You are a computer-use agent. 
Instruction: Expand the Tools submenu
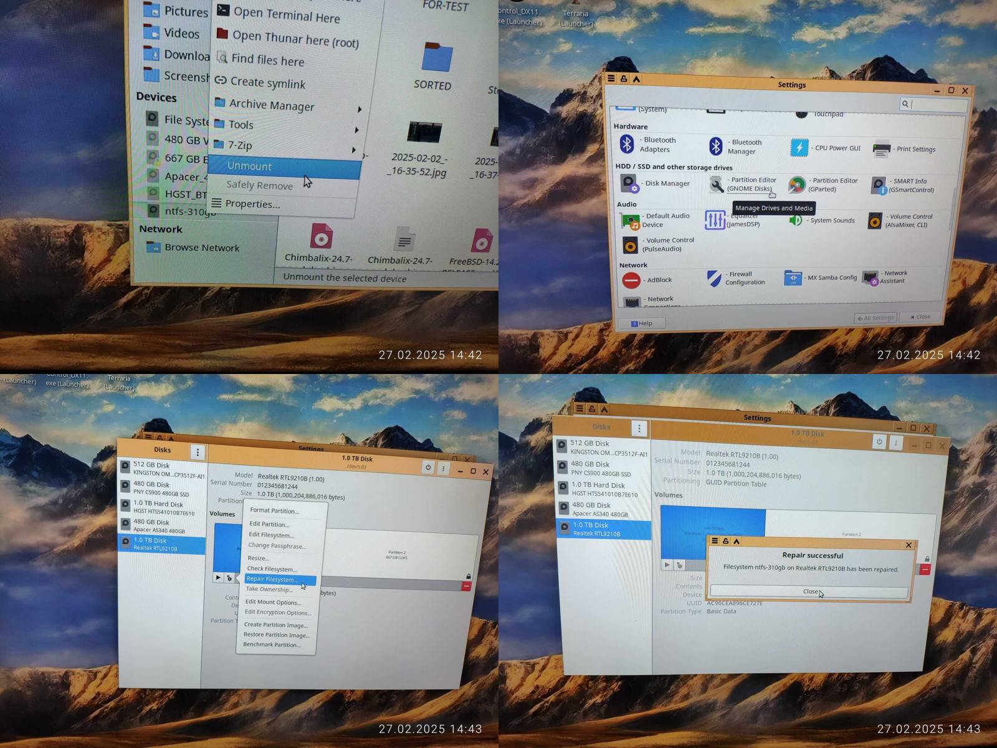click(x=286, y=126)
